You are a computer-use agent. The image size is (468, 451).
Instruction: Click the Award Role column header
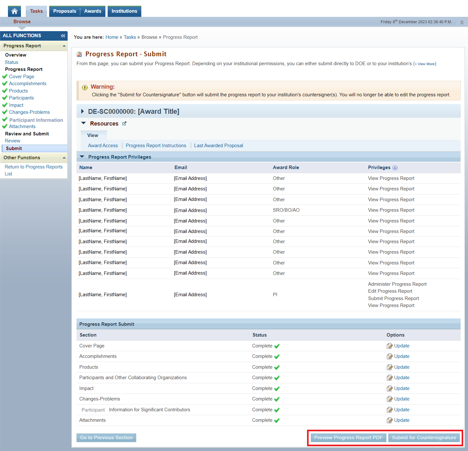(x=286, y=167)
